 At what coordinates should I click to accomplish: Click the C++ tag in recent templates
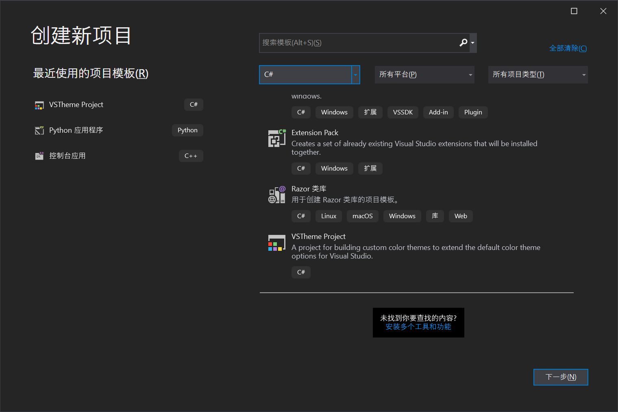[191, 156]
